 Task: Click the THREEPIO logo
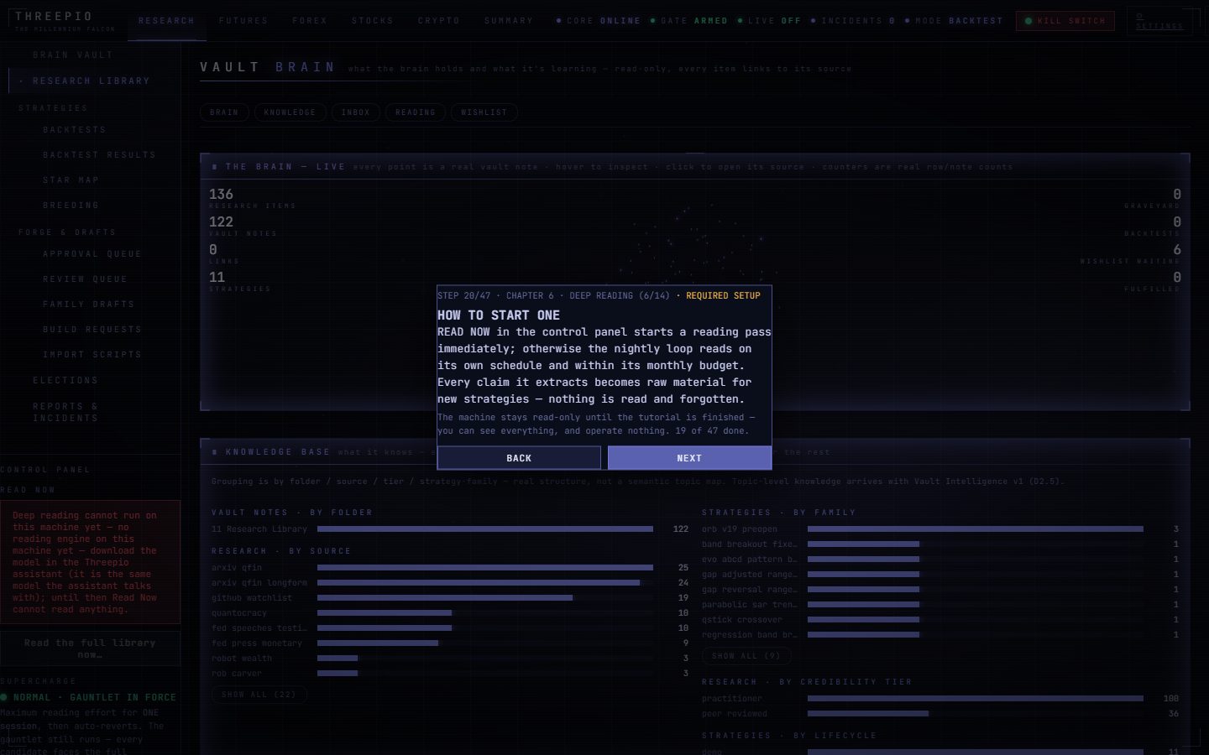[54, 17]
